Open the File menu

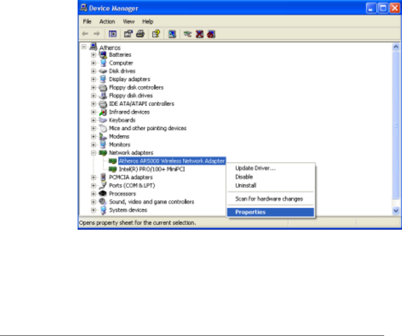point(87,22)
